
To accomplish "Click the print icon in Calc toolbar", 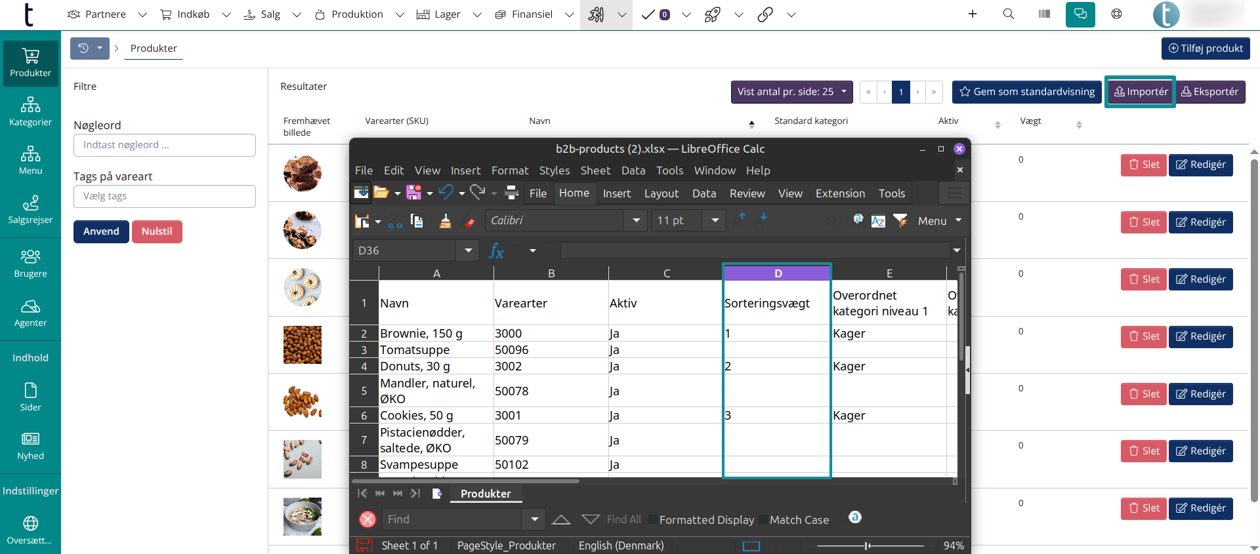I will pyautogui.click(x=512, y=193).
